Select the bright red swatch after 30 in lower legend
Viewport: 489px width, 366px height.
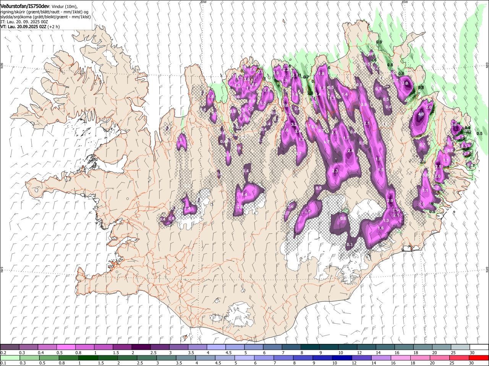point(478,358)
